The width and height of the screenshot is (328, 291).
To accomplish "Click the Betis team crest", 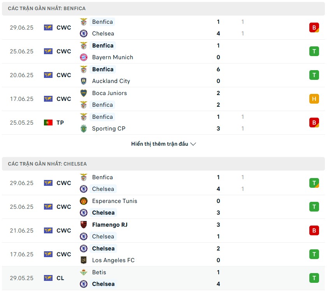I will pos(84,272).
